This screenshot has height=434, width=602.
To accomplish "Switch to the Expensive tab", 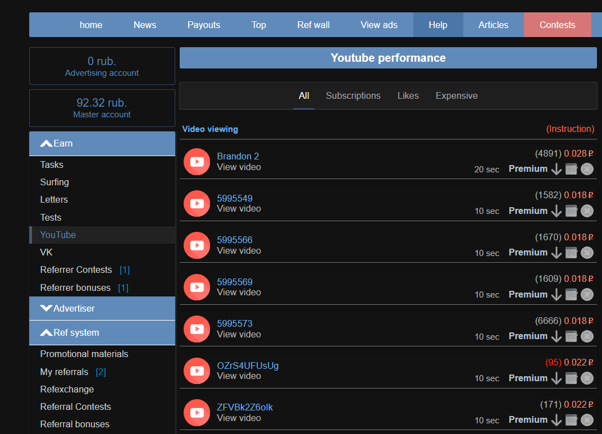I will (457, 96).
